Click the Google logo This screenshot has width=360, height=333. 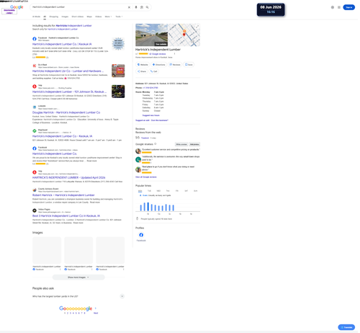coord(17,7)
